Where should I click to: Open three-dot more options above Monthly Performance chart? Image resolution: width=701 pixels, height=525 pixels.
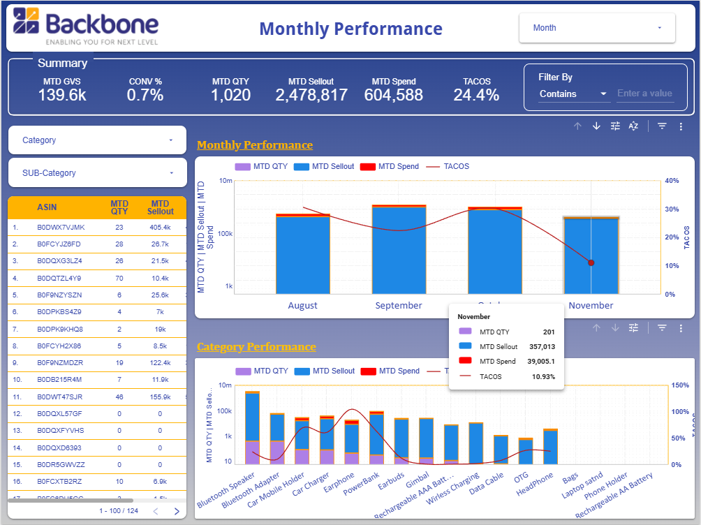pos(681,126)
